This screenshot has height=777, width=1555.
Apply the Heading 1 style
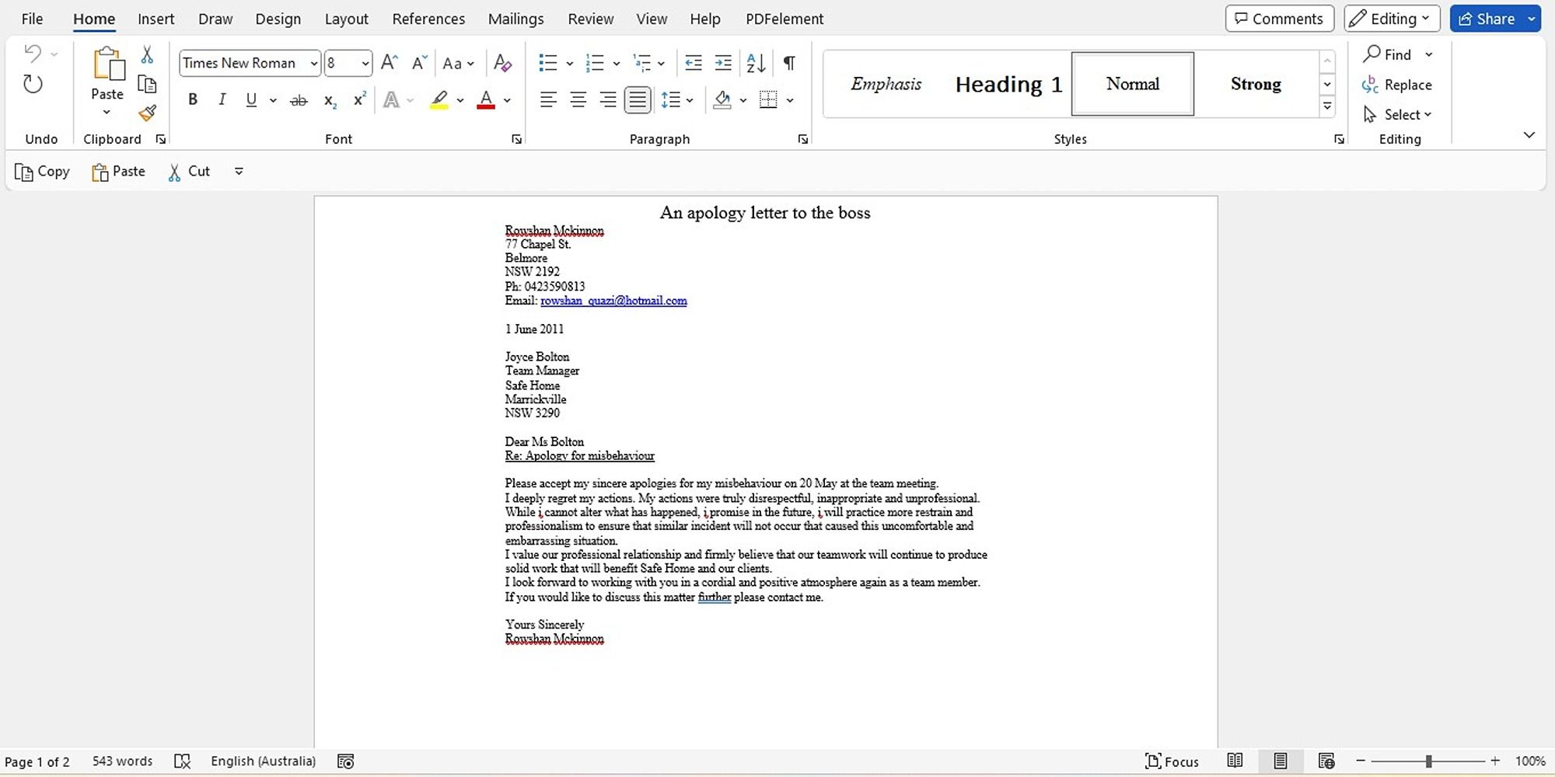(1008, 84)
